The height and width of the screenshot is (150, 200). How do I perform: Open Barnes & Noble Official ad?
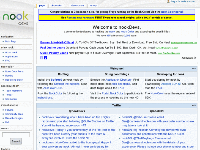click(x=57, y=42)
